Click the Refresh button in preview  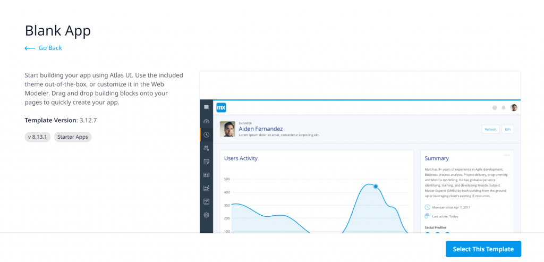[490, 129]
